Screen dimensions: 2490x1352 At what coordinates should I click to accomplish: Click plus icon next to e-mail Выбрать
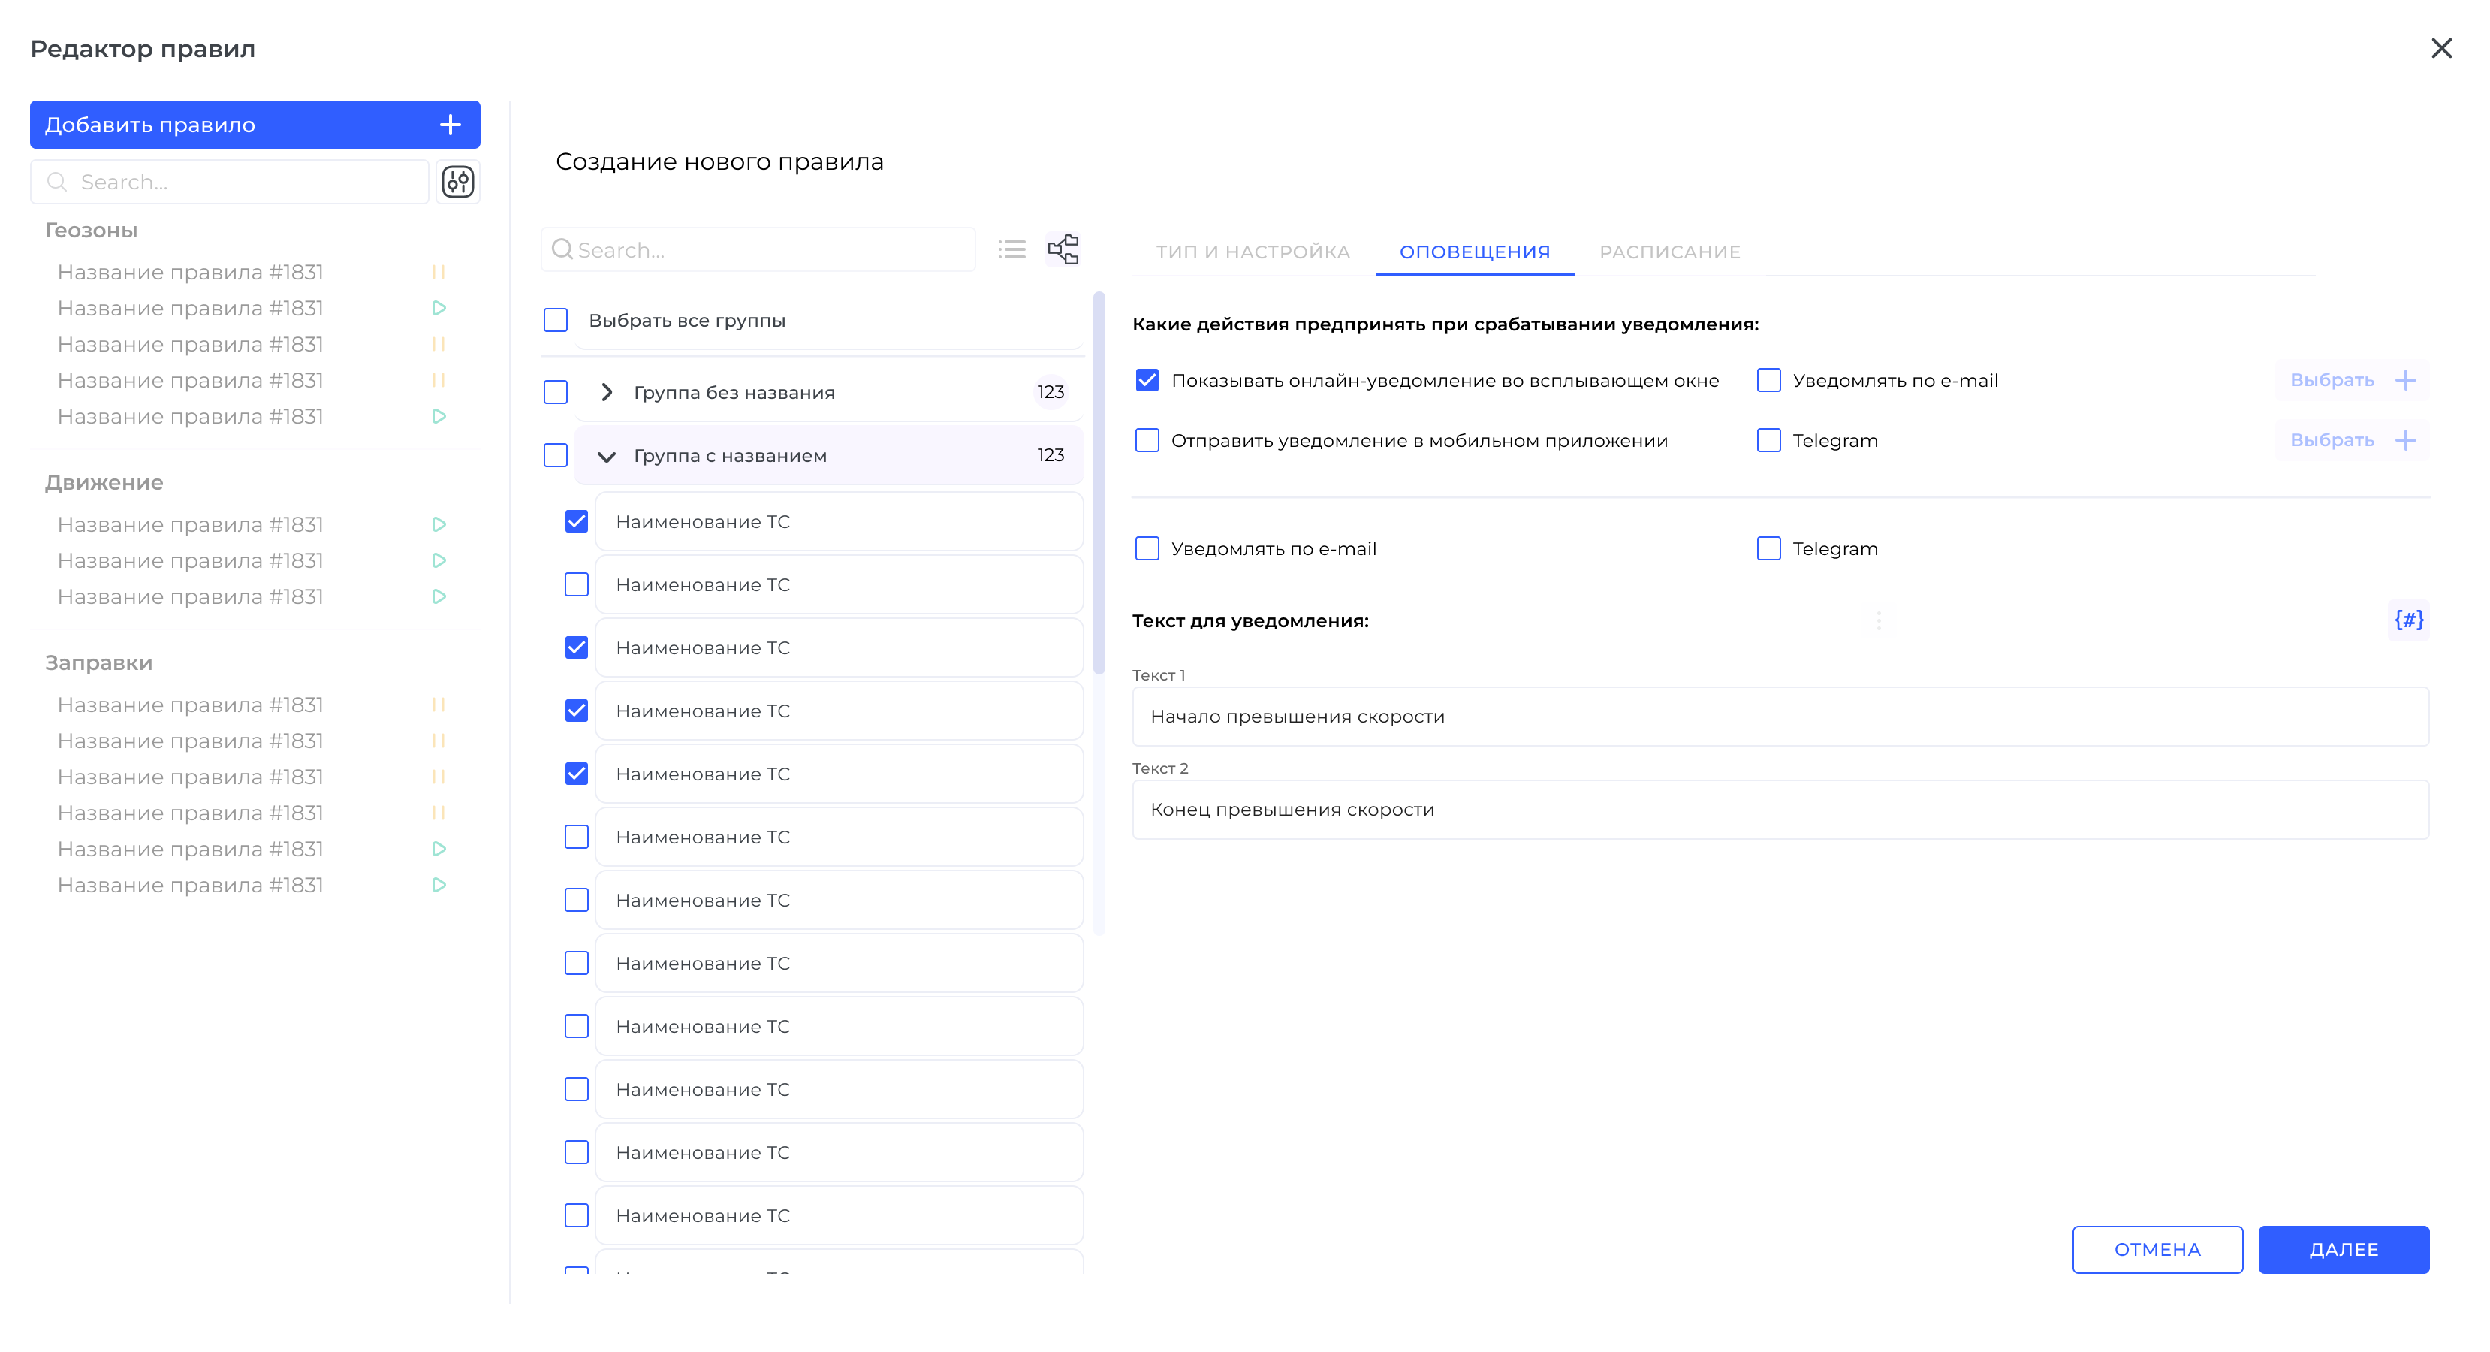2405,380
